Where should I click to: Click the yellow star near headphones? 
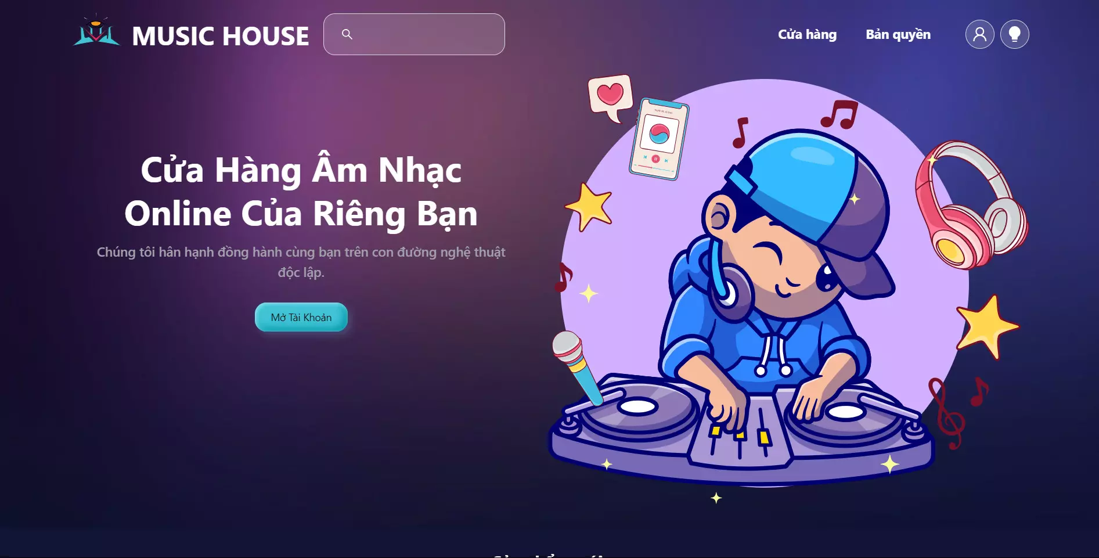click(986, 326)
